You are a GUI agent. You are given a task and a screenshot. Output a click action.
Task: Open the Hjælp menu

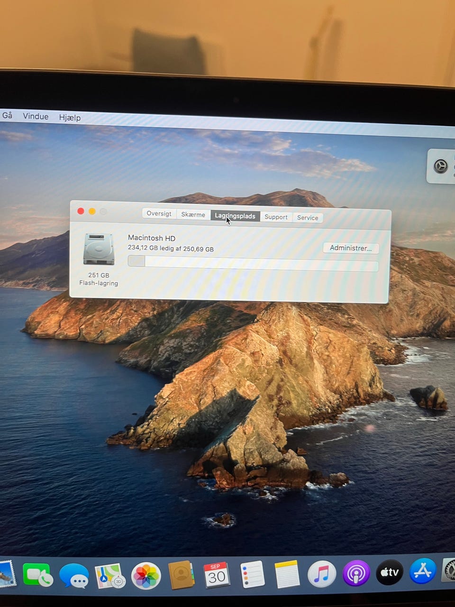tap(70, 117)
